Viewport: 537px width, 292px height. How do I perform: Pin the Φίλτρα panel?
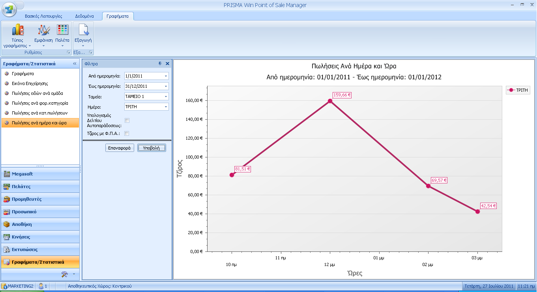click(160, 63)
